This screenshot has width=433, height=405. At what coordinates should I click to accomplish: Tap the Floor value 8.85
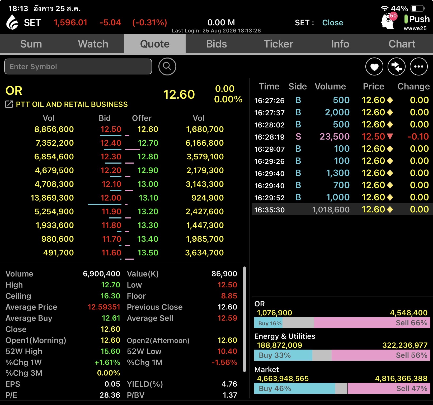[229, 296]
